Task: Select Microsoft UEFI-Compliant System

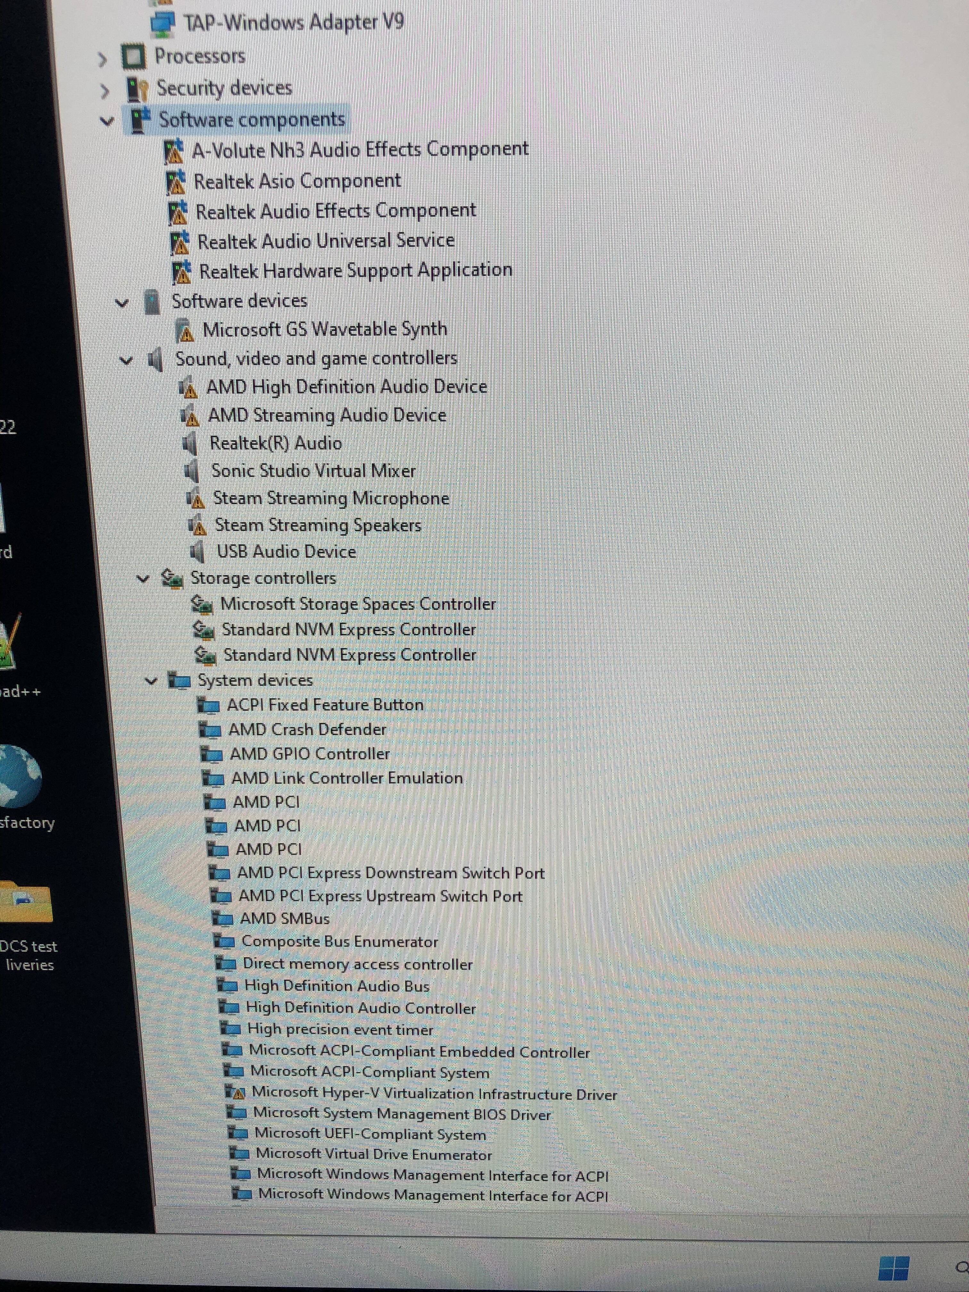Action: [370, 1134]
